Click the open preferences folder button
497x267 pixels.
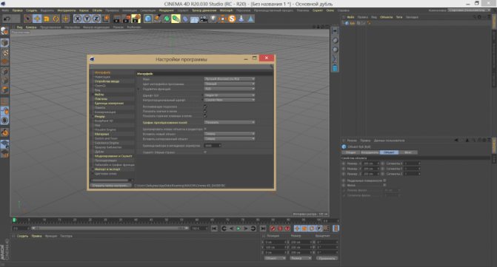click(110, 186)
